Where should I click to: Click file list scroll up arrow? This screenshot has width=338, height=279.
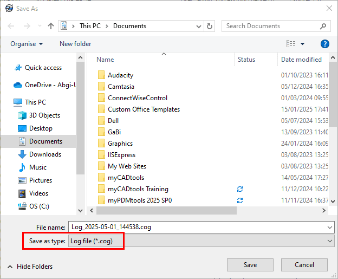(333, 57)
